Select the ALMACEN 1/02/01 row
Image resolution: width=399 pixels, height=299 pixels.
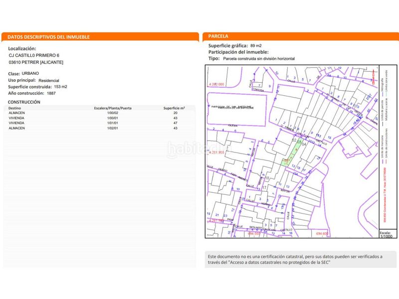99,128
